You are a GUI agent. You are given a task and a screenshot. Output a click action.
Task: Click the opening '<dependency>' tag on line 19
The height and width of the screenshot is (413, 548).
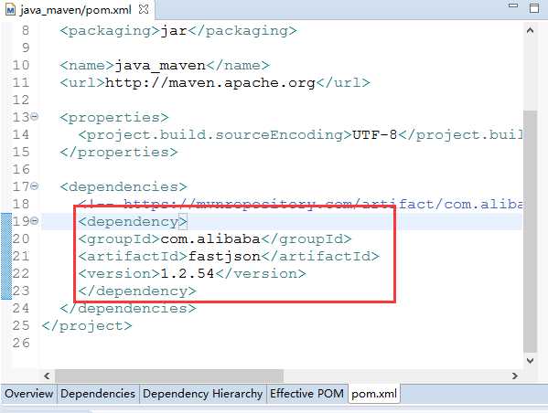133,222
